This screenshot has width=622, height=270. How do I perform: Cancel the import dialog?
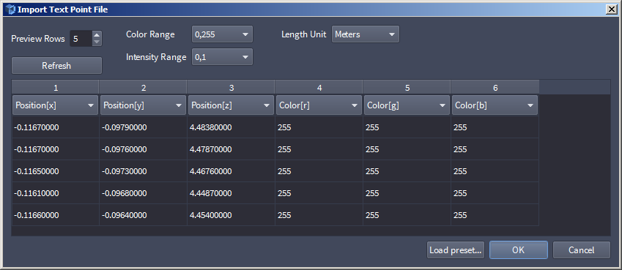pyautogui.click(x=582, y=250)
